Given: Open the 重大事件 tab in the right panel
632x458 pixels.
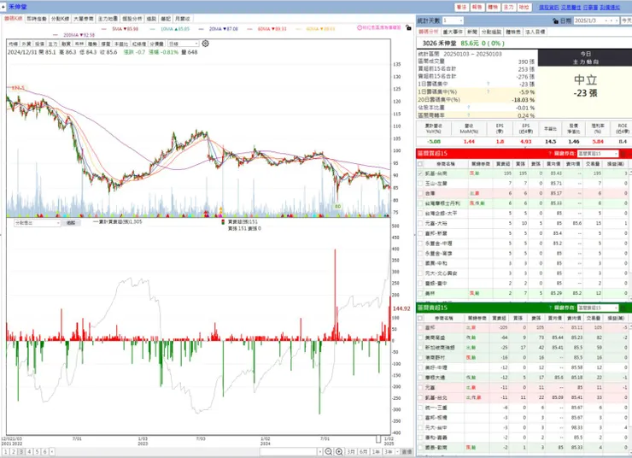Looking at the screenshot, I should pos(453,32).
